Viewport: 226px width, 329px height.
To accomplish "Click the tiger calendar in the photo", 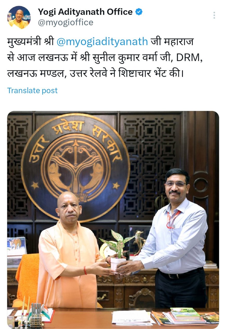I will click(17, 247).
